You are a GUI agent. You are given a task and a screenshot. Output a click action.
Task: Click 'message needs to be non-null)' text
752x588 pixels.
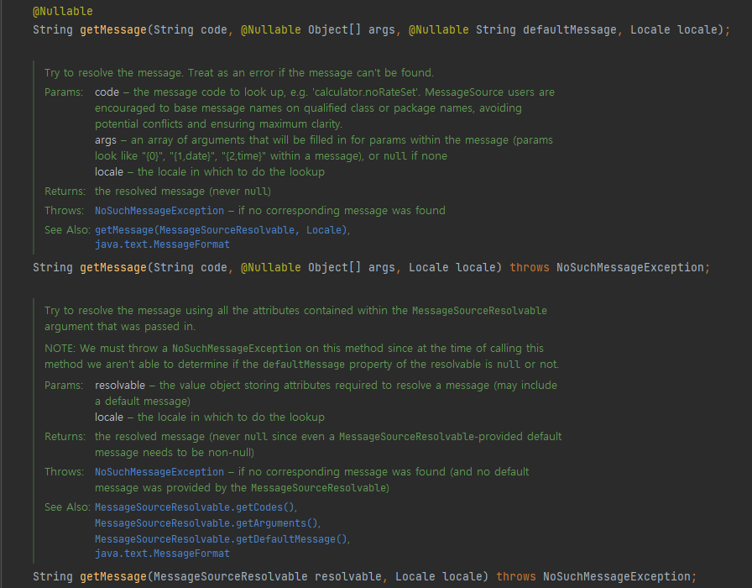click(175, 453)
